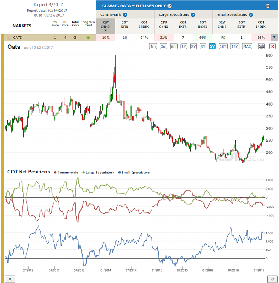Print the Oats chart via chart printer icon
Image resolution: width=279 pixels, height=283 pixels.
(261, 46)
